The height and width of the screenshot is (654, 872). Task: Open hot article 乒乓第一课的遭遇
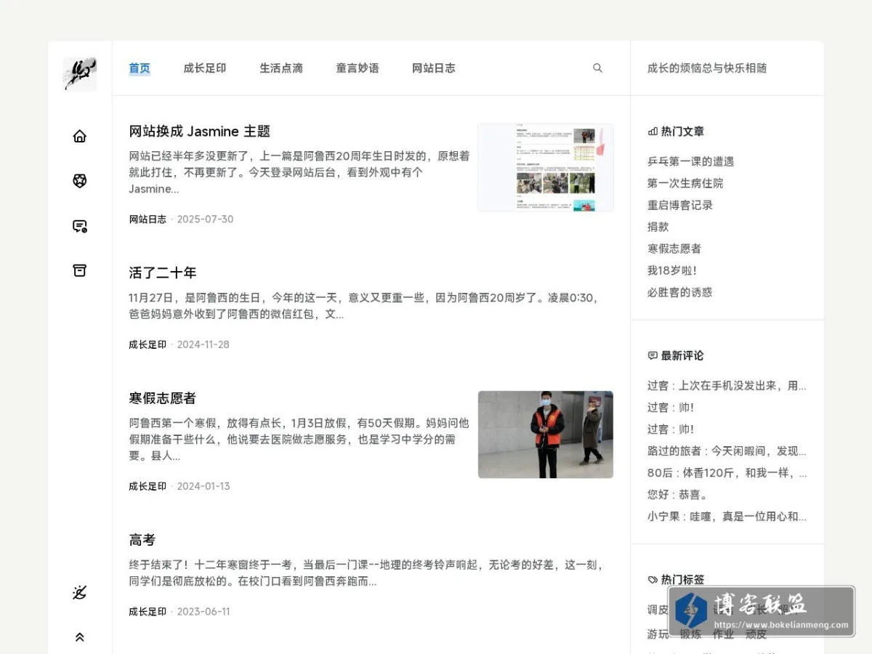(x=691, y=161)
